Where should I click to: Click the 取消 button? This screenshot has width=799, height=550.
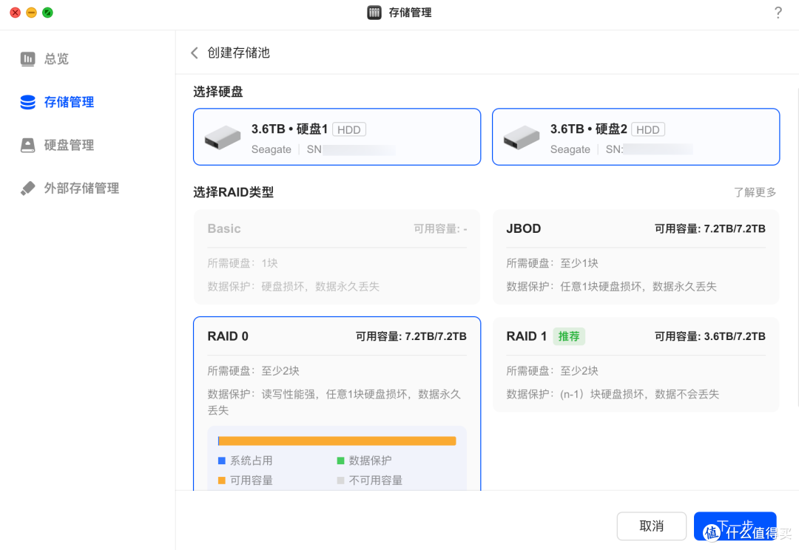pyautogui.click(x=651, y=526)
